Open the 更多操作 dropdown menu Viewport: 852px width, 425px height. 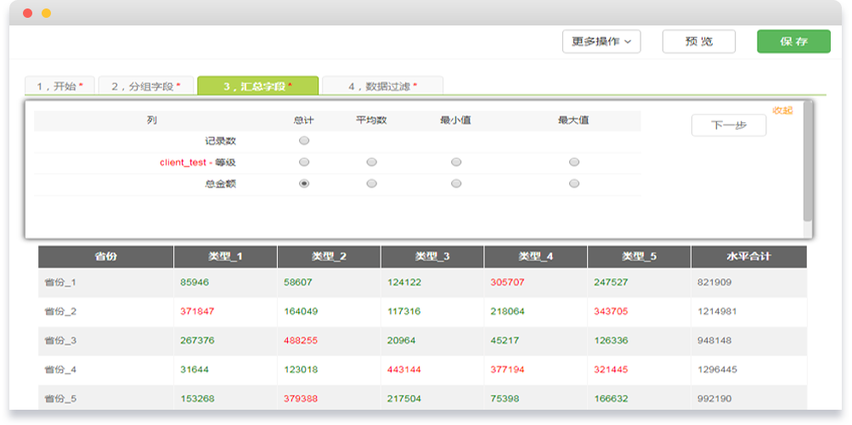(601, 42)
